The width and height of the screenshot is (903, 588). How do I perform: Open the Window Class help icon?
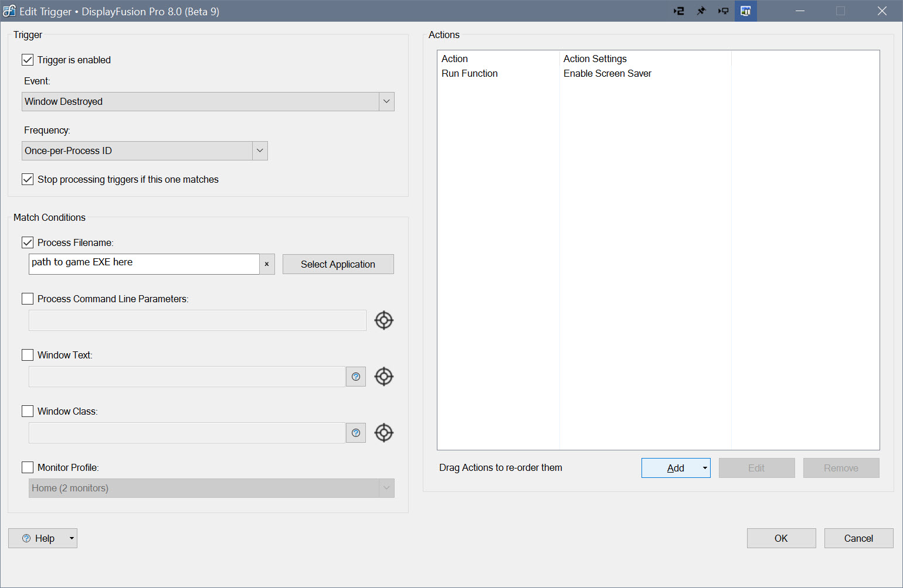point(356,433)
